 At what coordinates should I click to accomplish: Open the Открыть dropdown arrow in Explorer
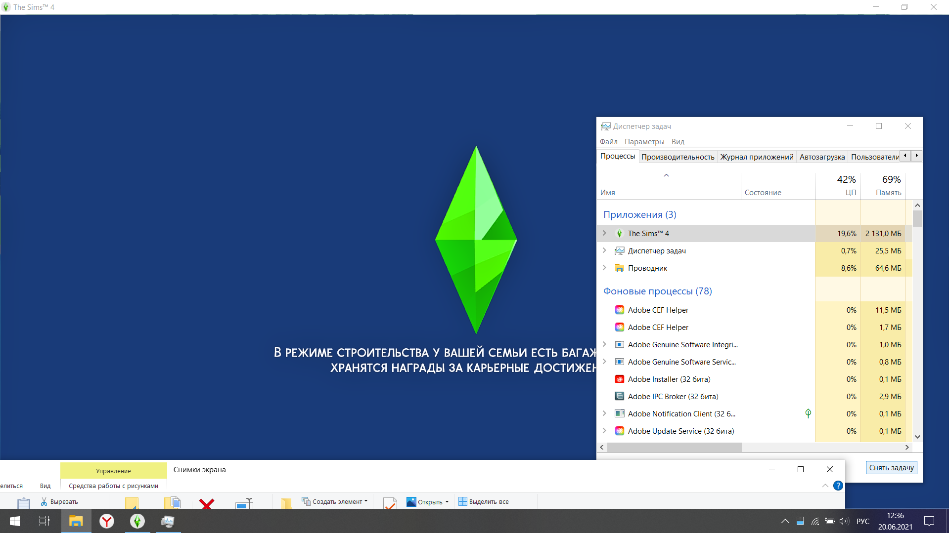click(447, 501)
